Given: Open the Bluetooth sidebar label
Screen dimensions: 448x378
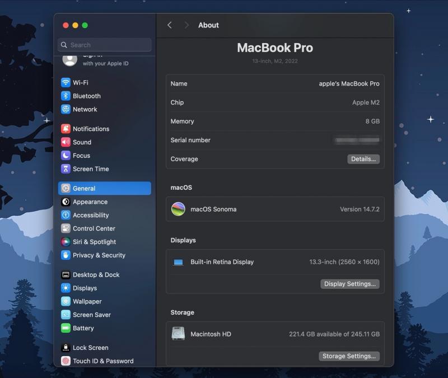Looking at the screenshot, I should pyautogui.click(x=87, y=96).
